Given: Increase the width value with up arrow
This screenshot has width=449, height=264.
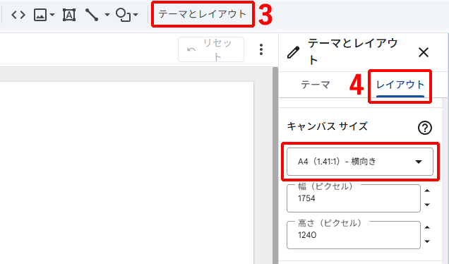Looking at the screenshot, I should pos(427,191).
